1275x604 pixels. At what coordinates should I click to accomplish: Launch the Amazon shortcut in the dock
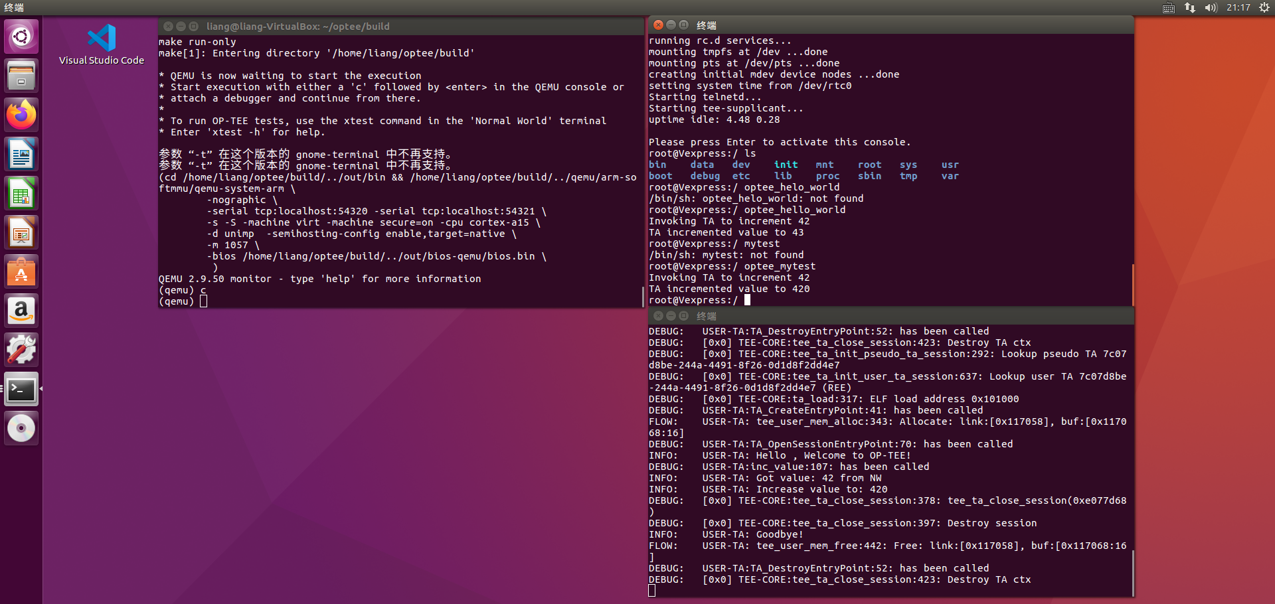click(21, 310)
